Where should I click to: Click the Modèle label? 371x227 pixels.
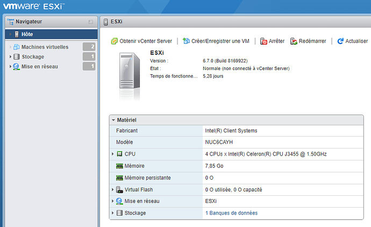tap(124, 142)
